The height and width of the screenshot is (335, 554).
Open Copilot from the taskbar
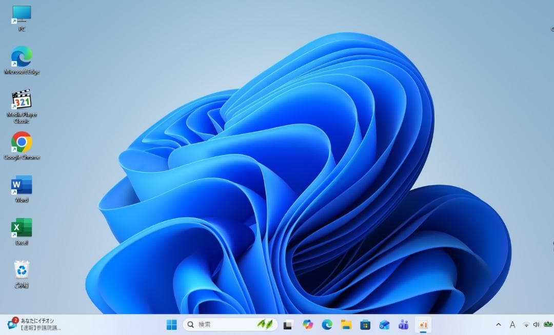point(307,325)
